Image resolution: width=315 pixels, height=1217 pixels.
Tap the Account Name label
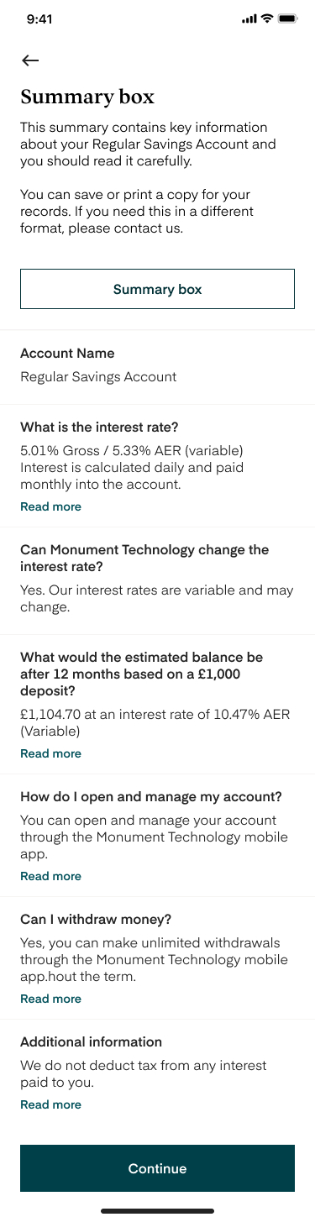pyautogui.click(x=67, y=354)
